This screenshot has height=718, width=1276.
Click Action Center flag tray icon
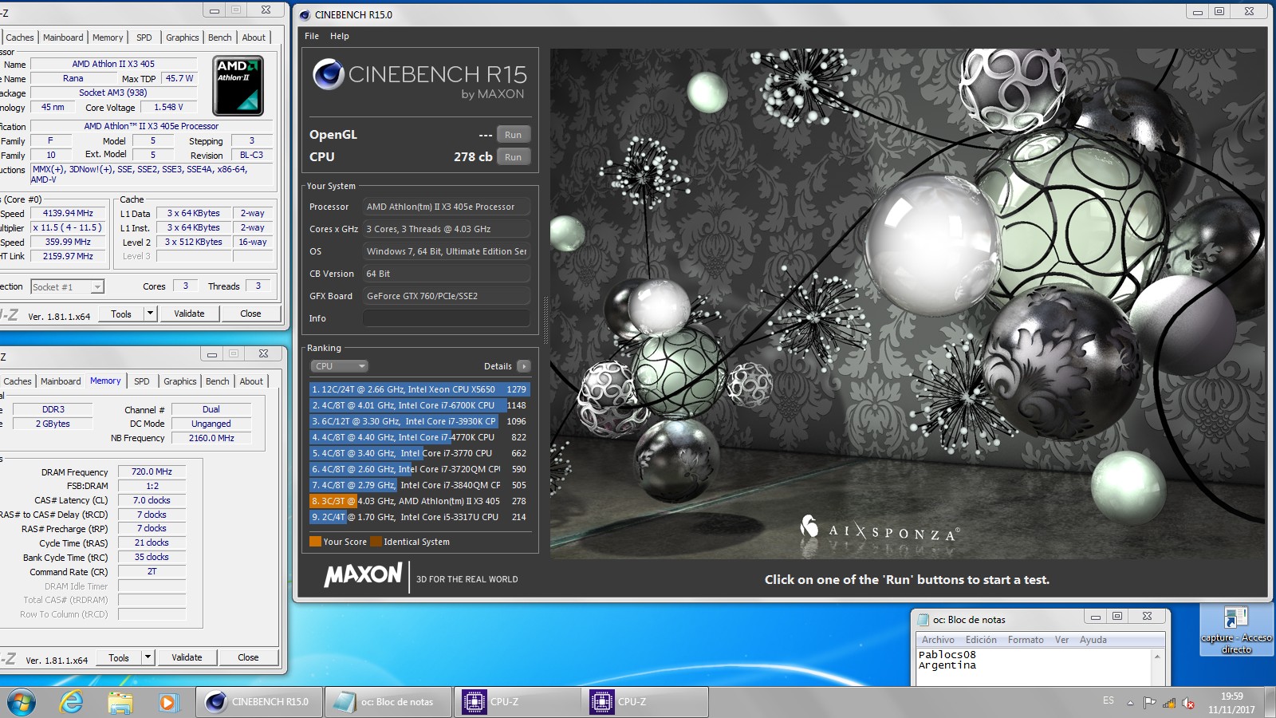[1149, 703]
